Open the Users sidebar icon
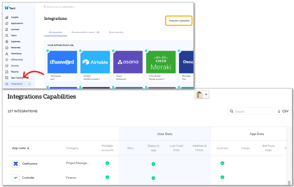 tap(7, 35)
